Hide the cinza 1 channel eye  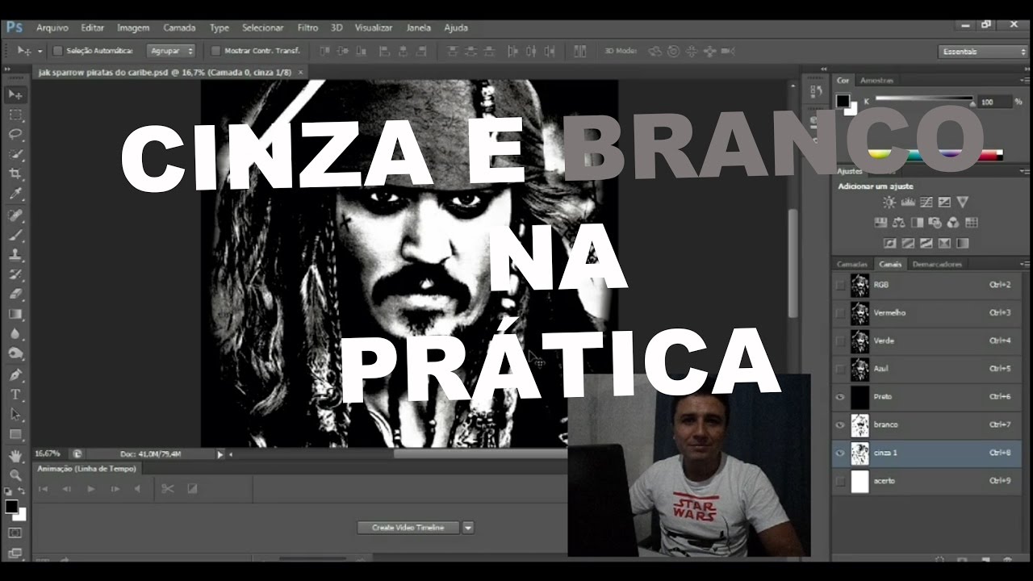pos(840,453)
